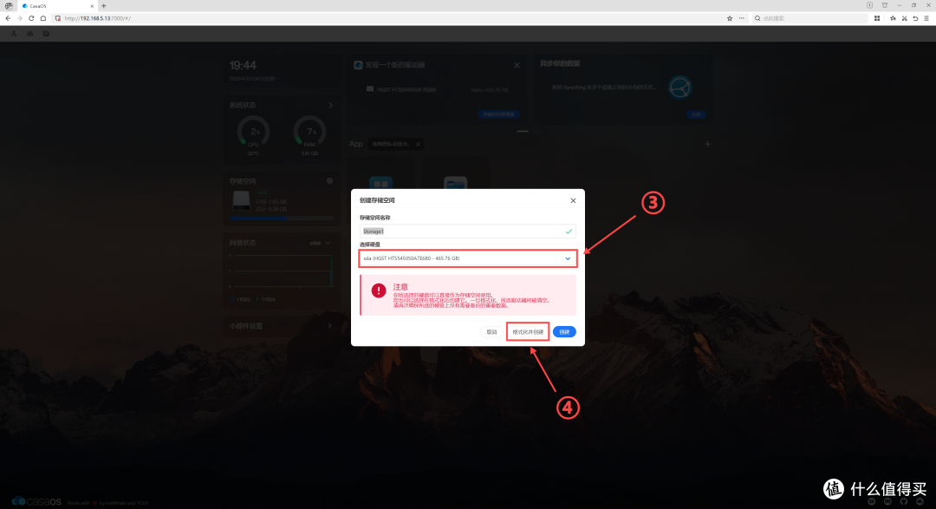Click the 取消 cancel button
936x509 pixels.
click(491, 331)
